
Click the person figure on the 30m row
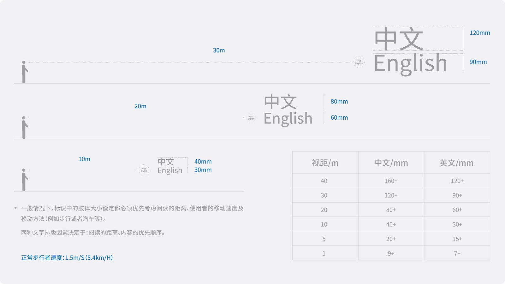(24, 72)
